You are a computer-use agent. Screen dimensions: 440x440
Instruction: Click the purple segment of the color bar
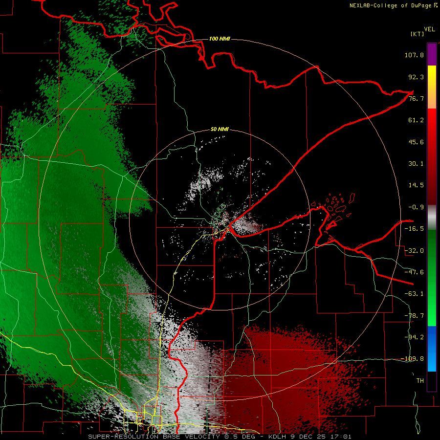tap(432, 54)
